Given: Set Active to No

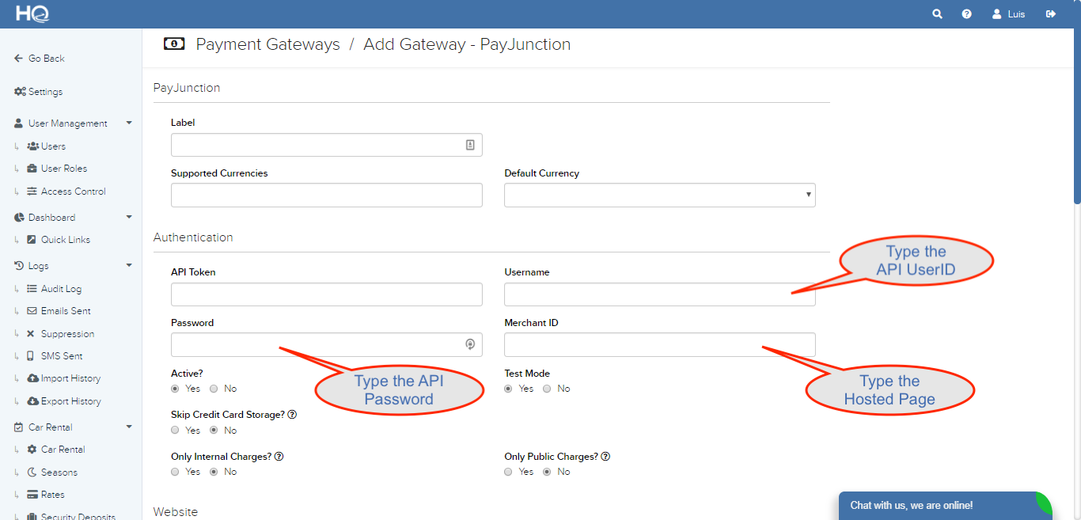Looking at the screenshot, I should 214,389.
